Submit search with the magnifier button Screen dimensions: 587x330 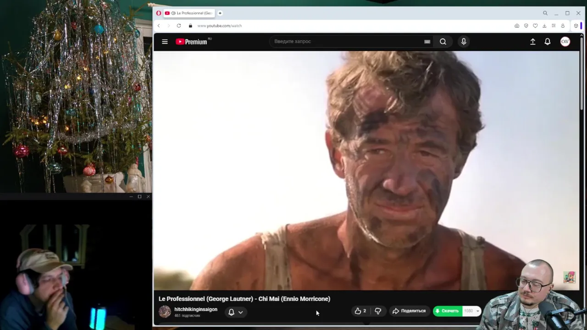coord(443,42)
